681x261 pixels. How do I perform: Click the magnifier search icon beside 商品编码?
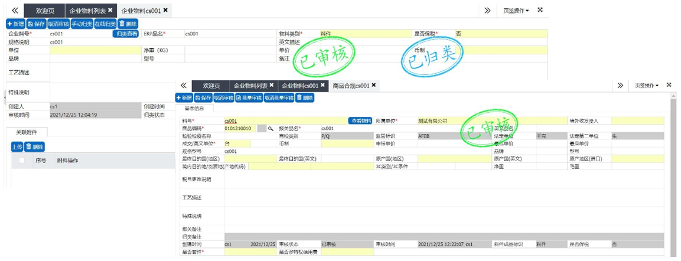click(271, 128)
